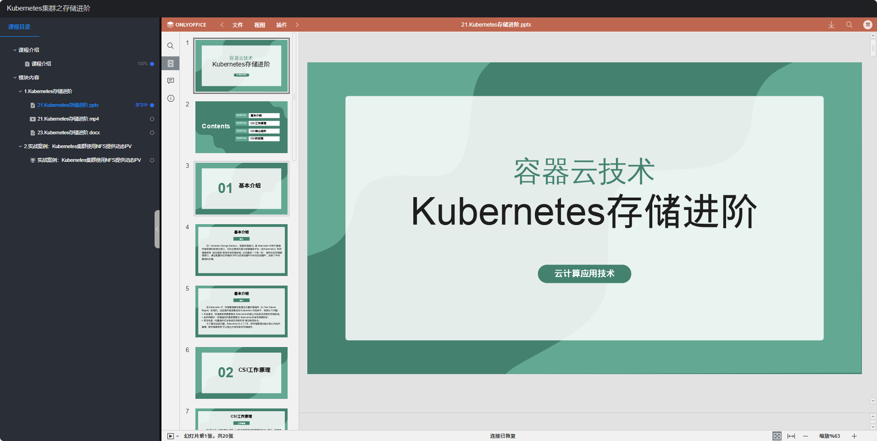
Task: Click the mp4 video file icon
Action: tap(33, 119)
